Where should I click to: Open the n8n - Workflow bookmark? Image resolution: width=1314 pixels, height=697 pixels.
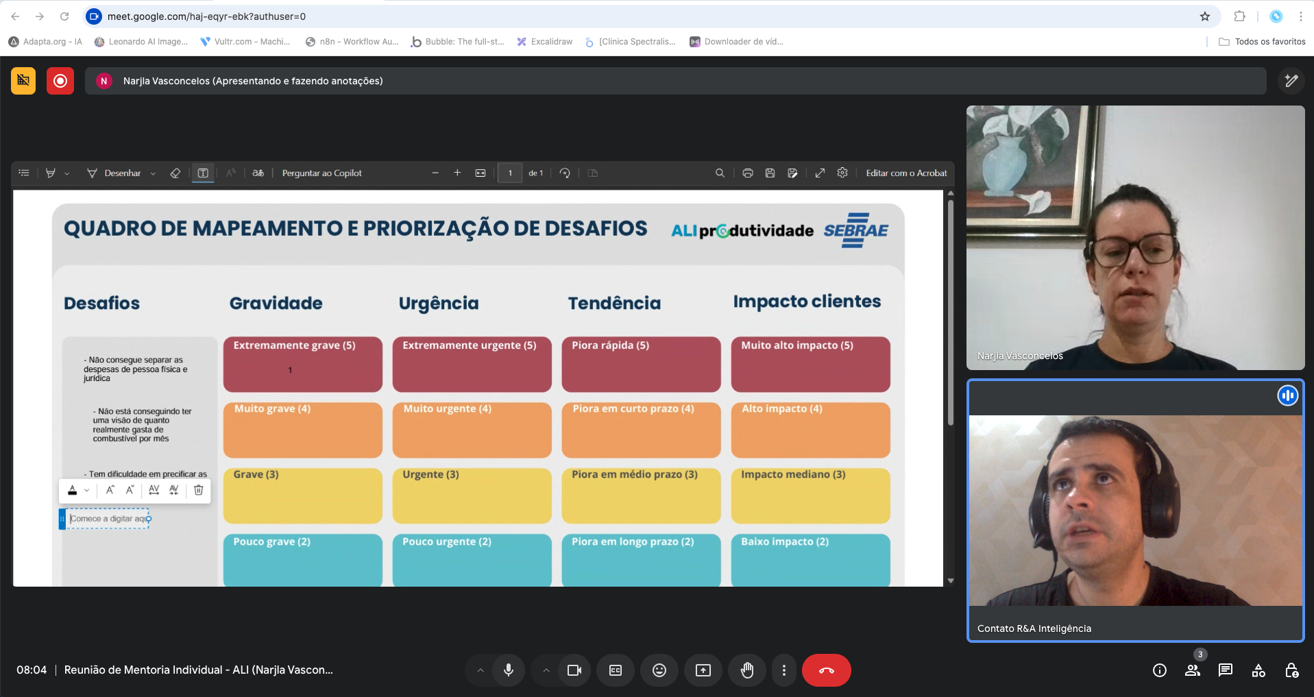(x=352, y=42)
